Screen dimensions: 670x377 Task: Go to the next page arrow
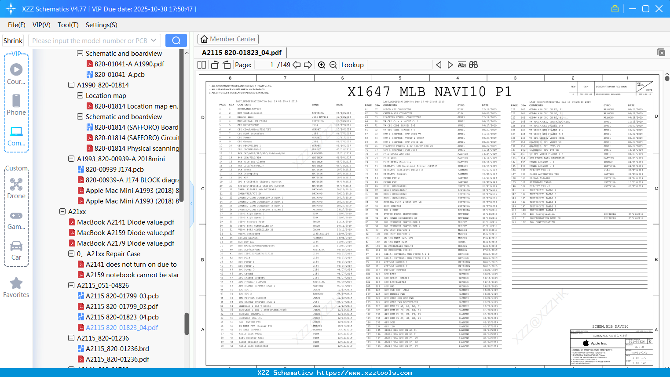coord(308,65)
